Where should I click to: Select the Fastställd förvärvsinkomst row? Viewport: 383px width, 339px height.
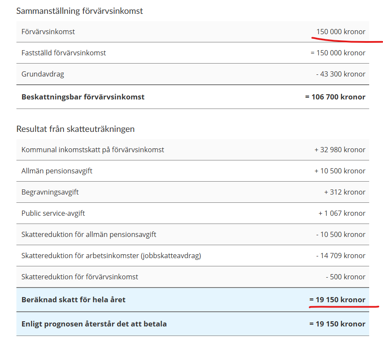(193, 53)
